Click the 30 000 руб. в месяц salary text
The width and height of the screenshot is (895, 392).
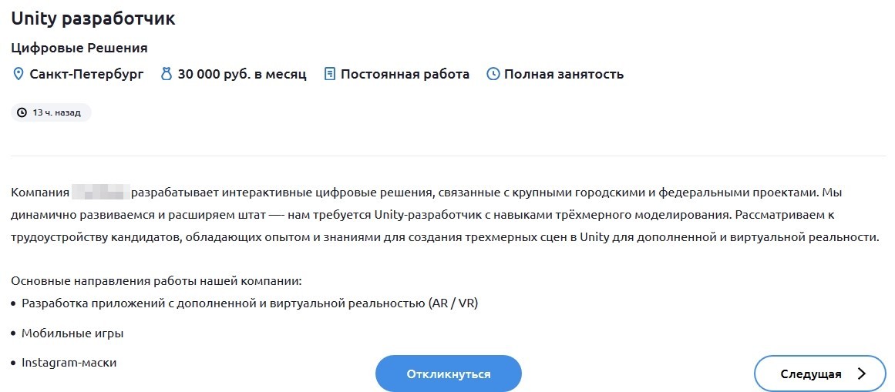pos(242,75)
